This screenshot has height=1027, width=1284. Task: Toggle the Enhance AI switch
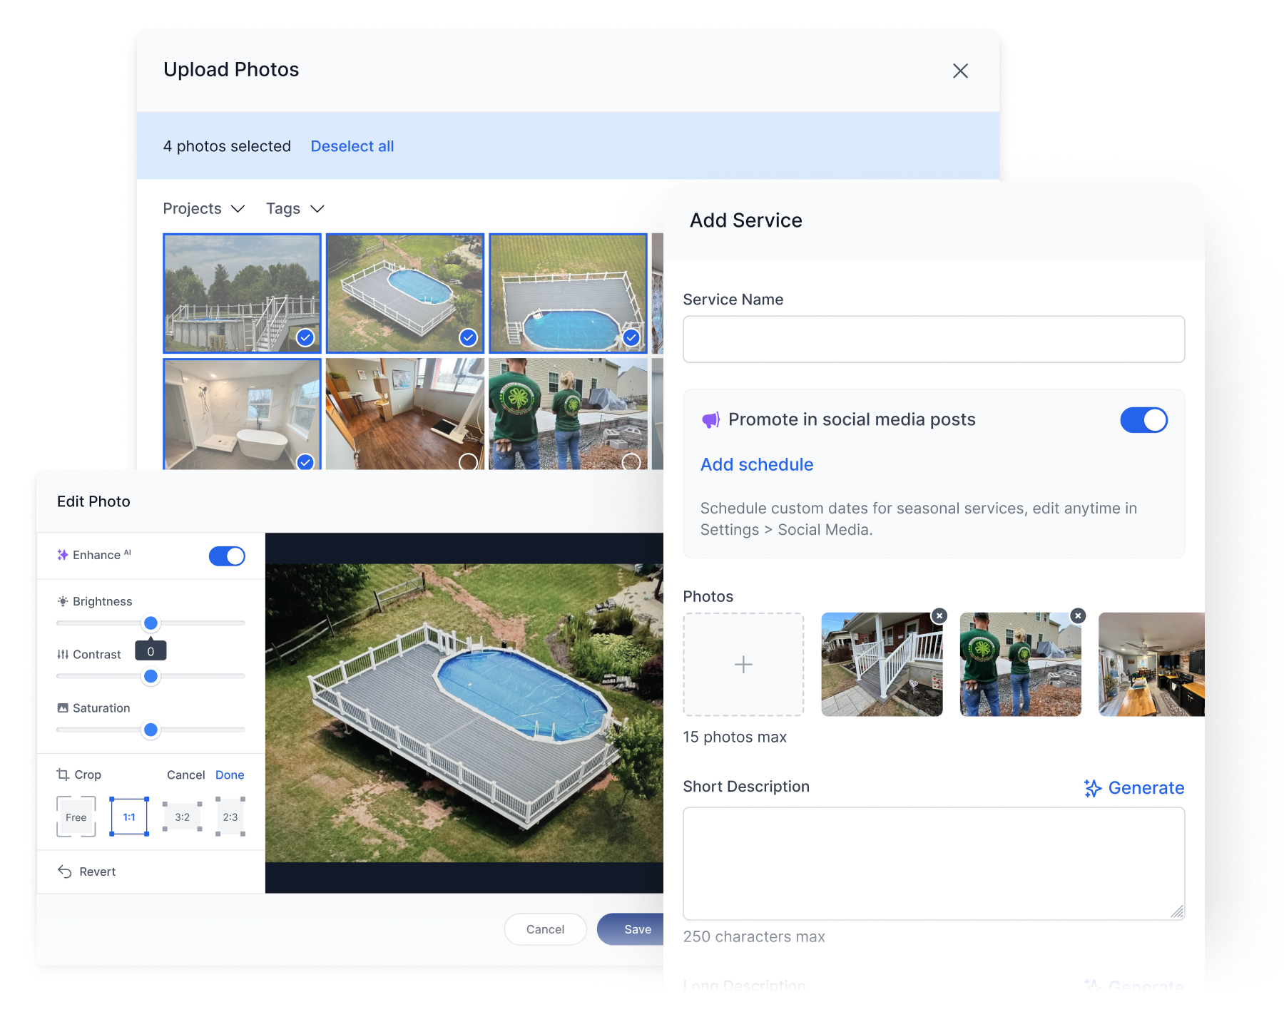227,556
